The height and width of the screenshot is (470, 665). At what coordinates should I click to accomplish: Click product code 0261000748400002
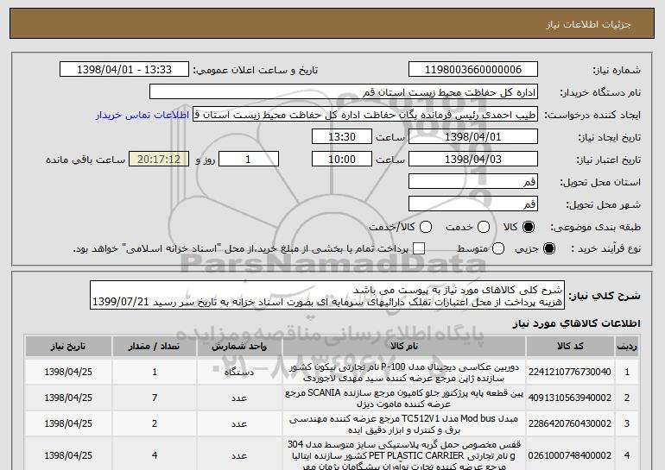tap(570, 455)
